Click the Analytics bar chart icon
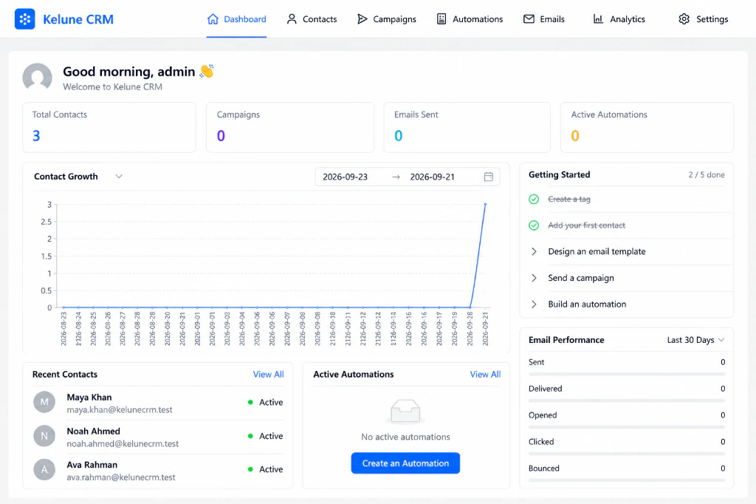 (598, 18)
